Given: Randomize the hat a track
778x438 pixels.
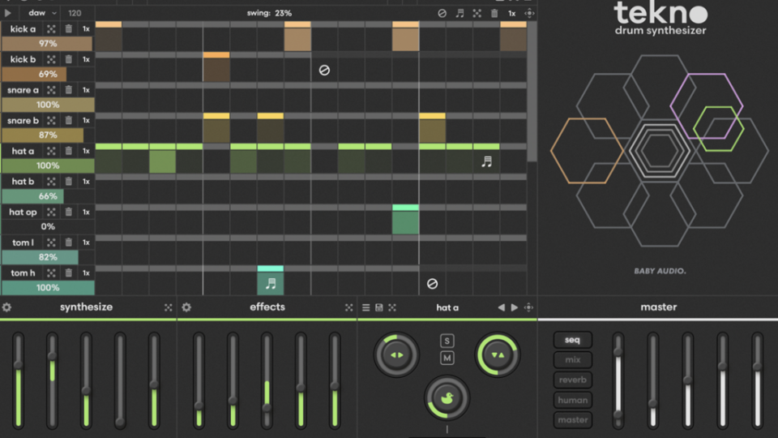Looking at the screenshot, I should point(51,151).
